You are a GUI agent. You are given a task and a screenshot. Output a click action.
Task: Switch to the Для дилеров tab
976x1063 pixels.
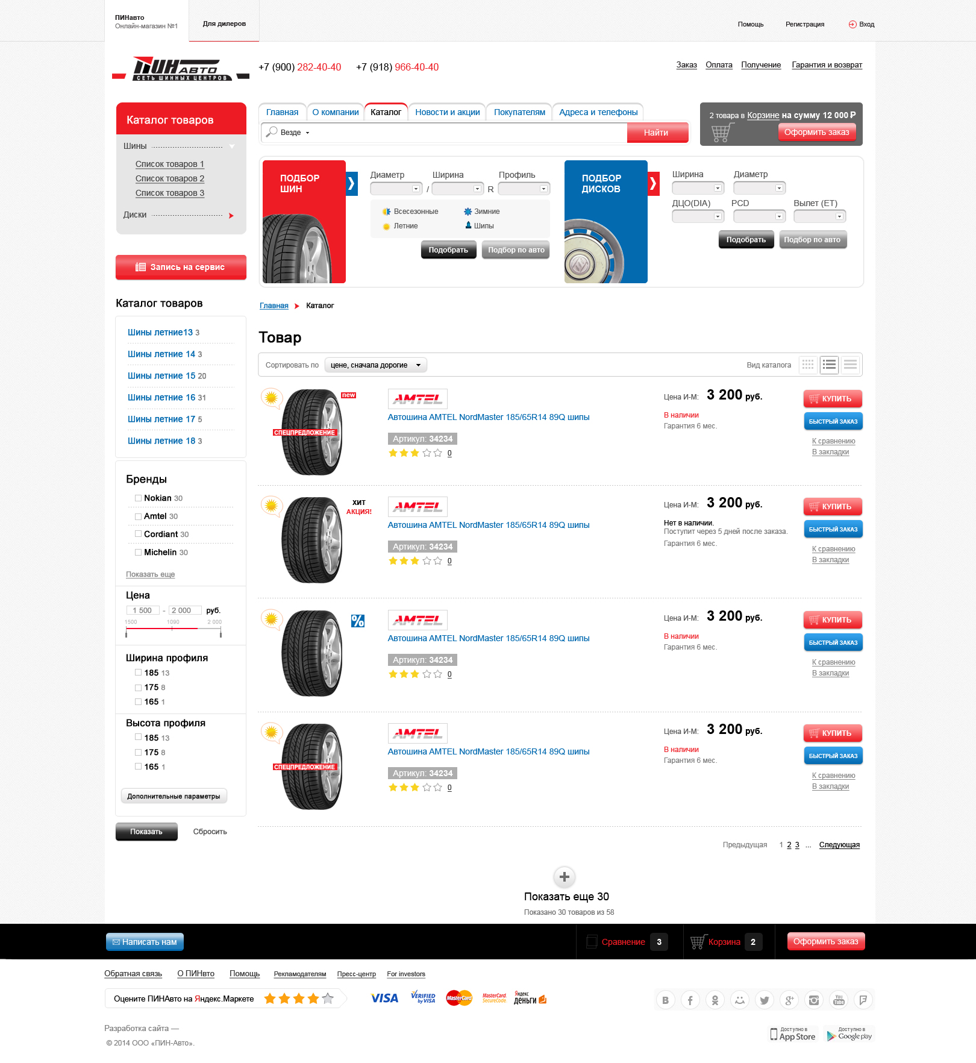[224, 24]
